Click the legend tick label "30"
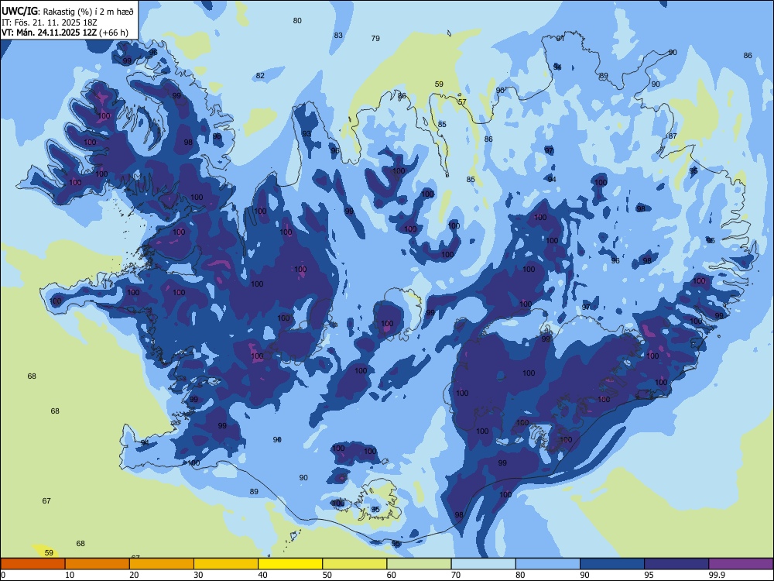774x581 pixels. pos(198,575)
